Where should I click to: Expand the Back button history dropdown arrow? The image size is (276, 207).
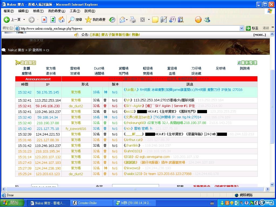[24, 20]
